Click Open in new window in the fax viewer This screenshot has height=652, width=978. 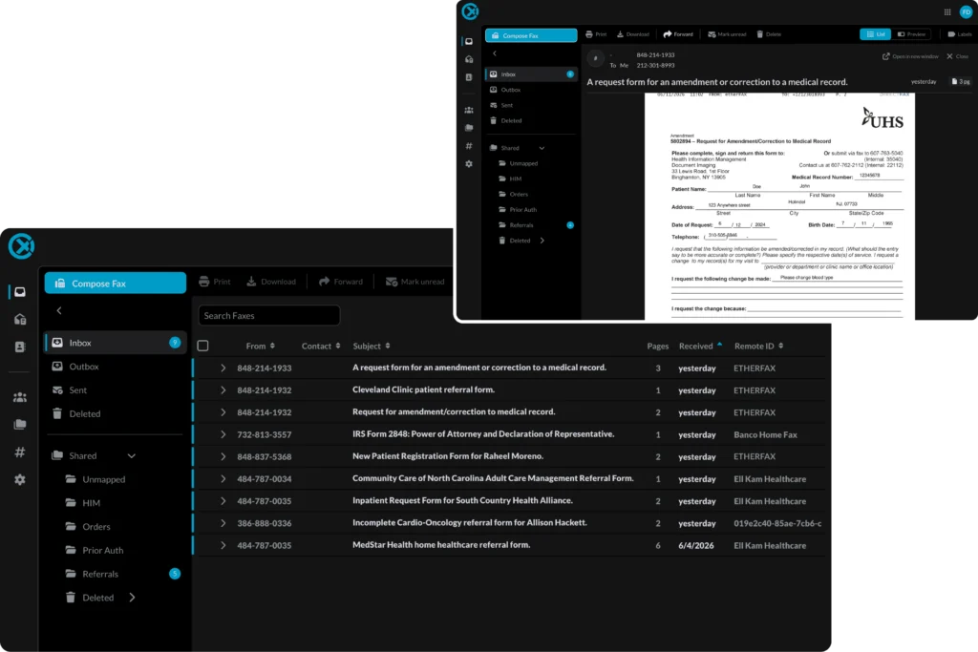(910, 56)
